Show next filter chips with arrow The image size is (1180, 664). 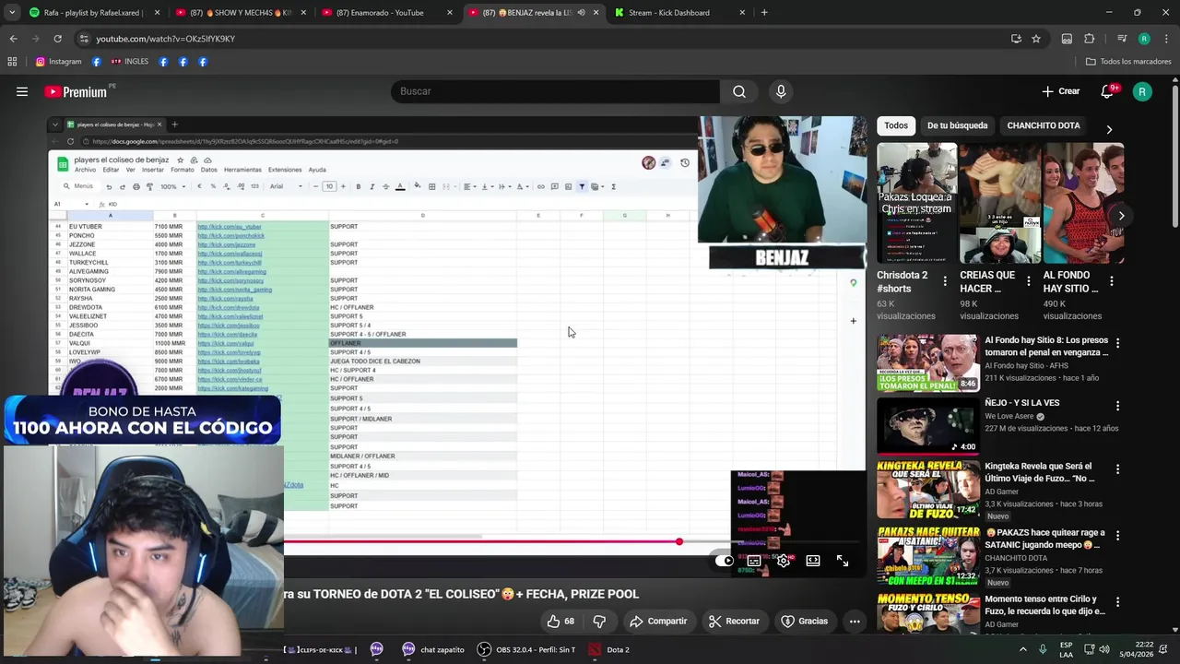tap(1109, 129)
